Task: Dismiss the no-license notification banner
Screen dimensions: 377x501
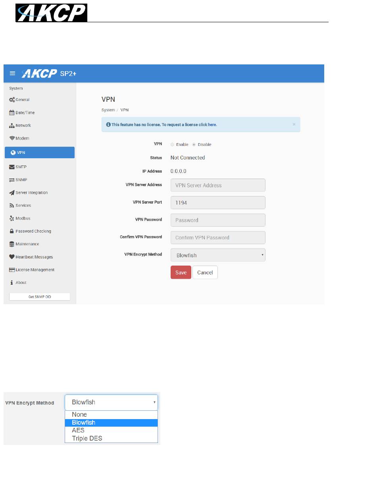Action: click(x=294, y=124)
